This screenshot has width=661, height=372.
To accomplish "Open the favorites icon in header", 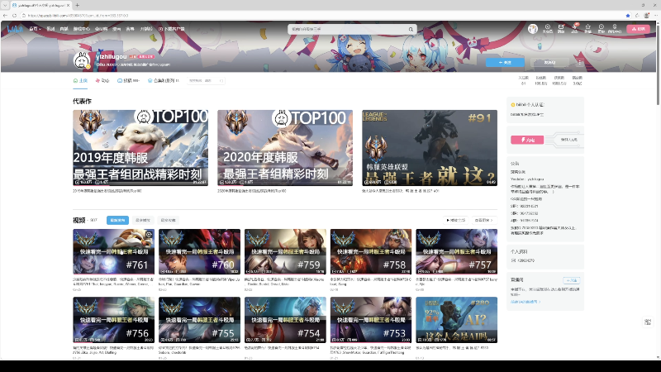I will 587,29.
